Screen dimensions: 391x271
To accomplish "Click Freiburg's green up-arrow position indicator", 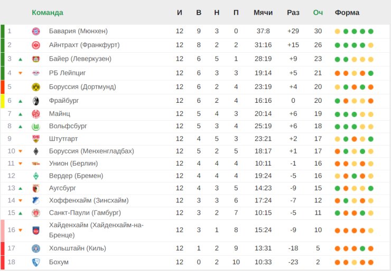I will pos(21,101).
